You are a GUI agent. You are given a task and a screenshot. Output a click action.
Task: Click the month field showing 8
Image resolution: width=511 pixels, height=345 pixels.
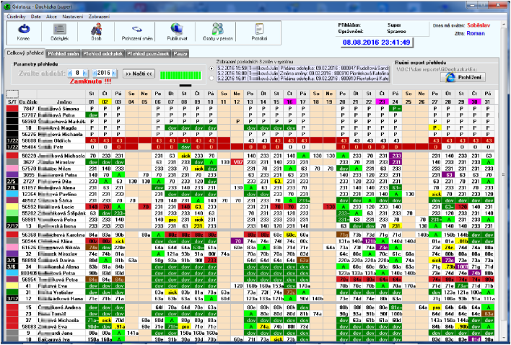click(77, 73)
